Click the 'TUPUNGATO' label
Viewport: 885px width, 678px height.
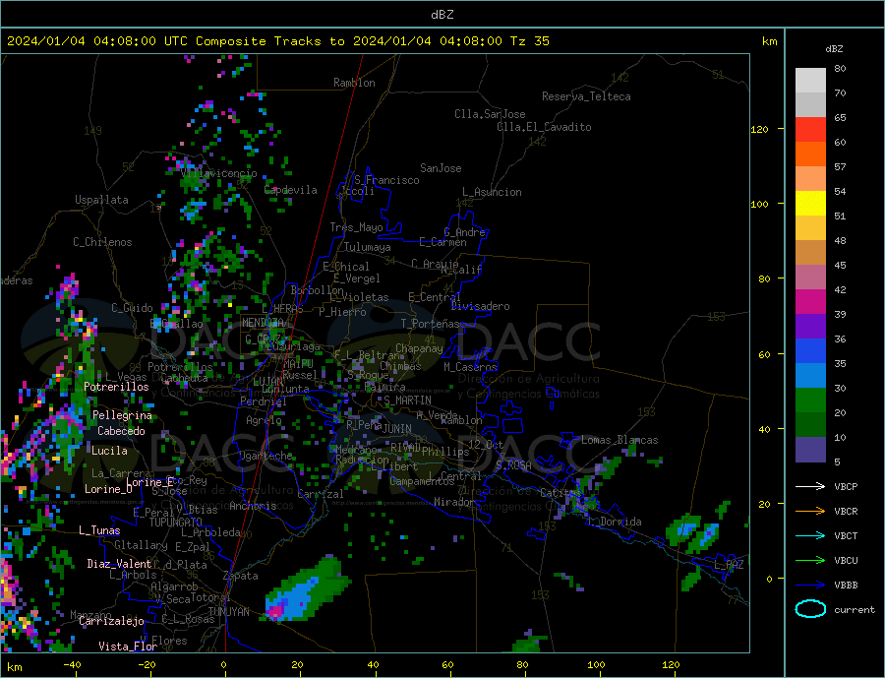(176, 523)
